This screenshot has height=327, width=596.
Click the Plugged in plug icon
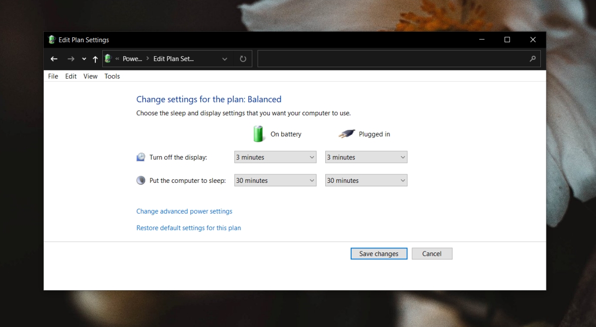point(347,134)
